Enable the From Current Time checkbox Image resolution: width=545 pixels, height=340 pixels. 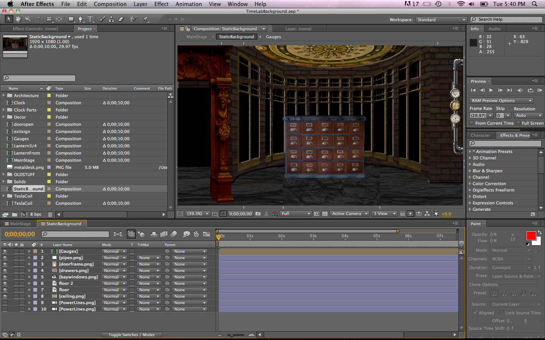pos(472,123)
